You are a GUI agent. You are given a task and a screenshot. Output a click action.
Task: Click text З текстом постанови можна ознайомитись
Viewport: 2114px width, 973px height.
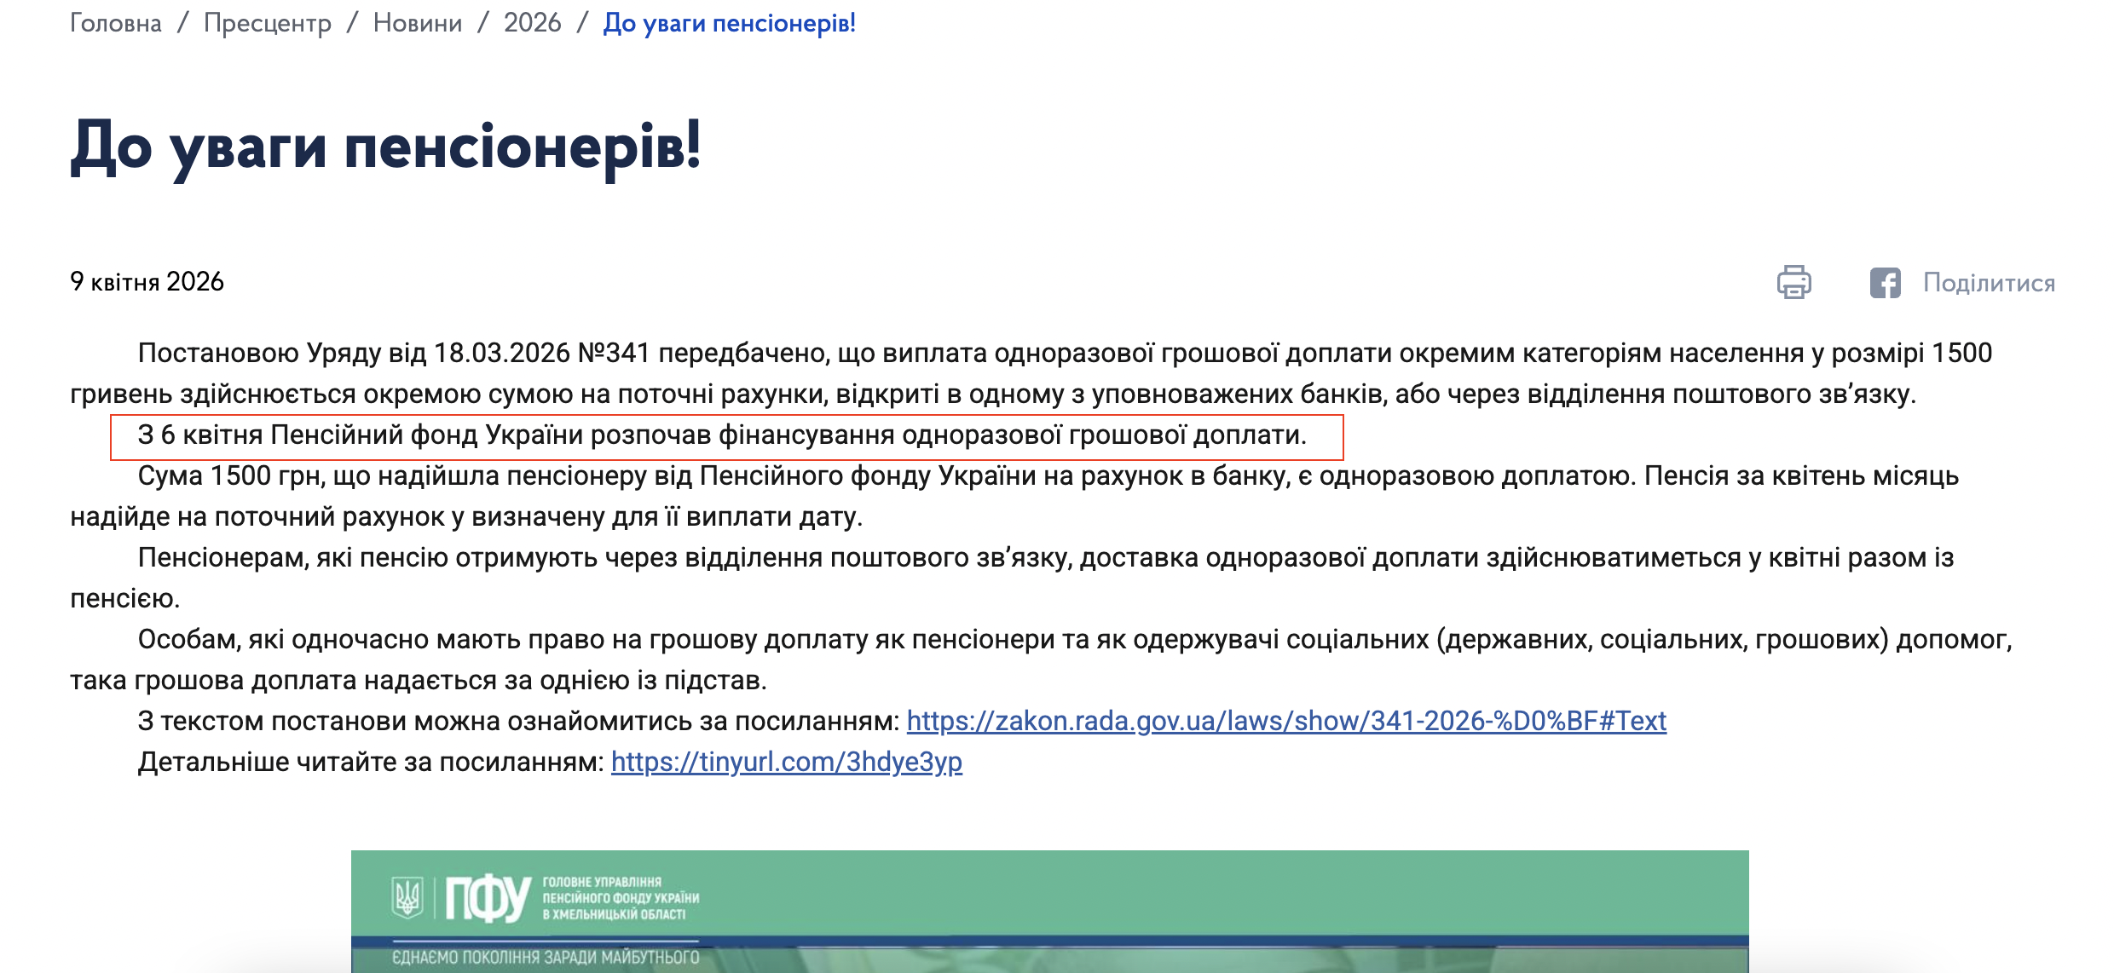point(518,722)
